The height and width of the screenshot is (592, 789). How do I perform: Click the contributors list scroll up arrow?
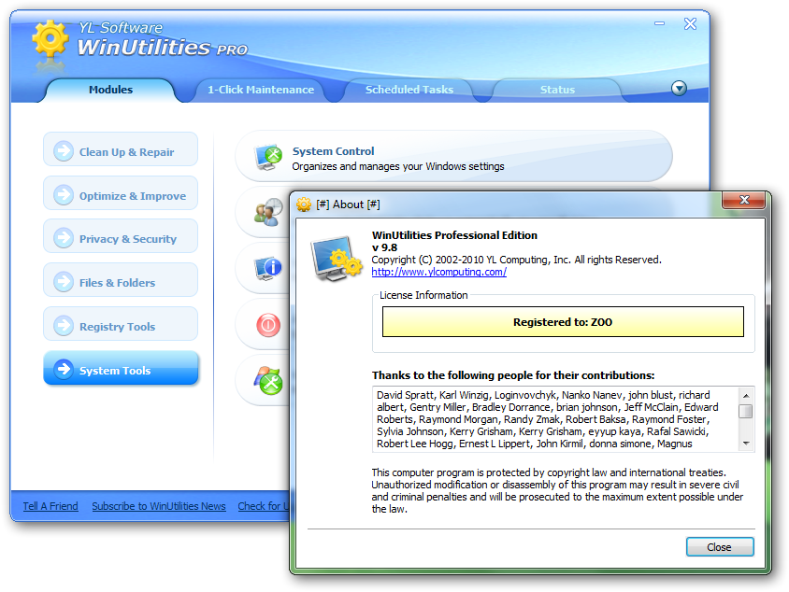click(746, 396)
